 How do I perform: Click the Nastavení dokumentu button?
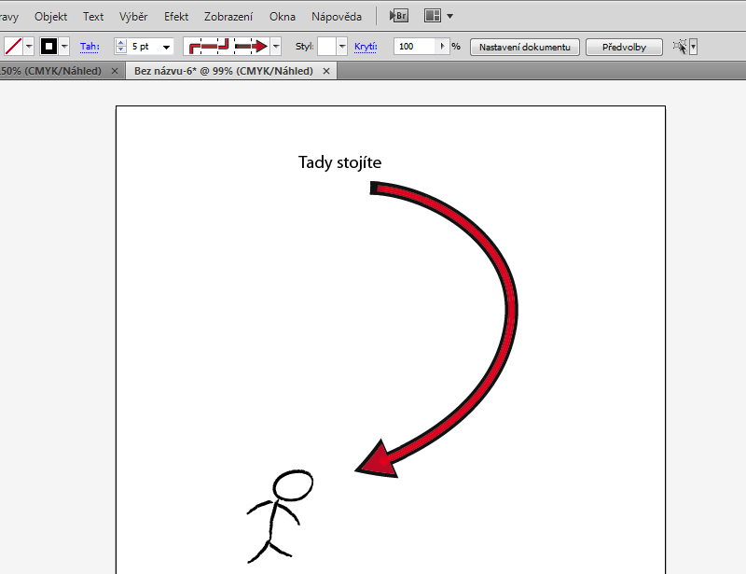[x=525, y=46]
